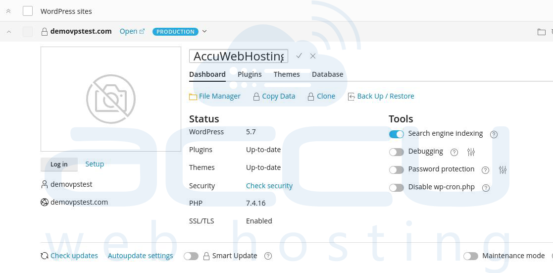Open help for Password protection
Image resolution: width=553 pixels, height=273 pixels.
tap(485, 170)
